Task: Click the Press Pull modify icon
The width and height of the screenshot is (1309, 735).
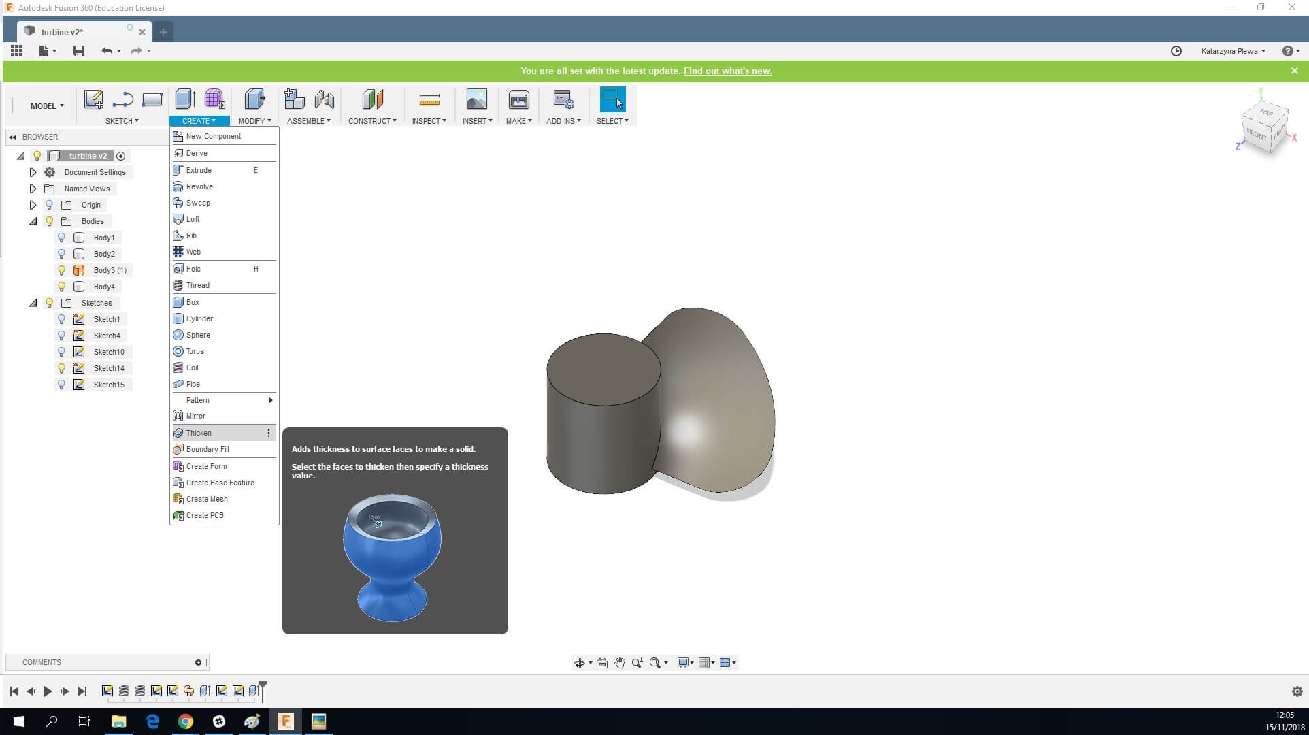Action: tap(254, 99)
